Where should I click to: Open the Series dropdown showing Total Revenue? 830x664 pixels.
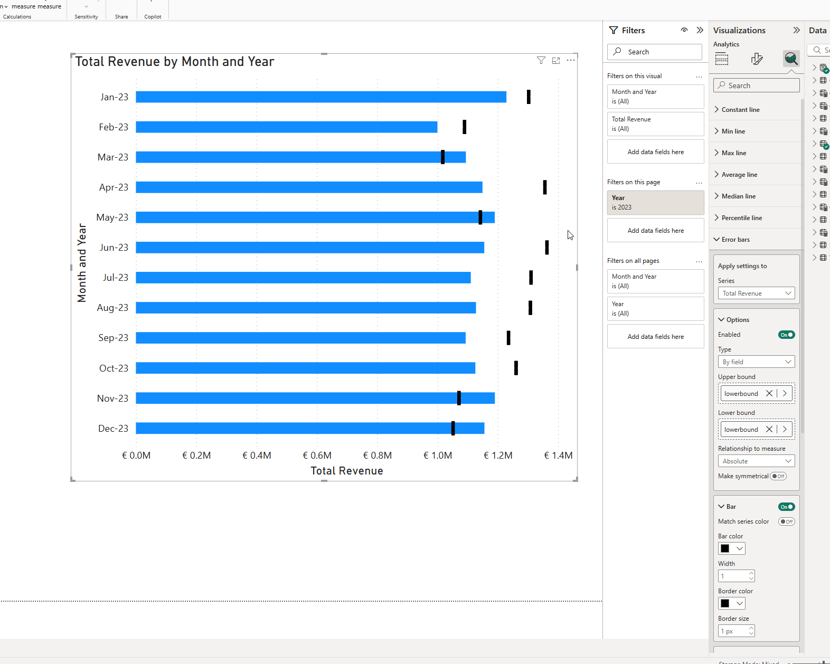757,293
